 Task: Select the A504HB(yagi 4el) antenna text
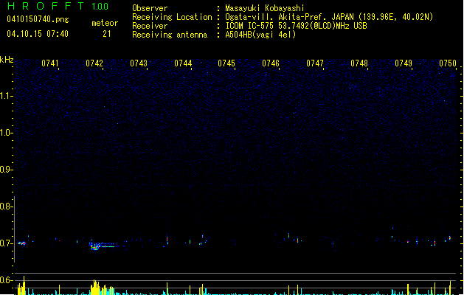(260, 35)
